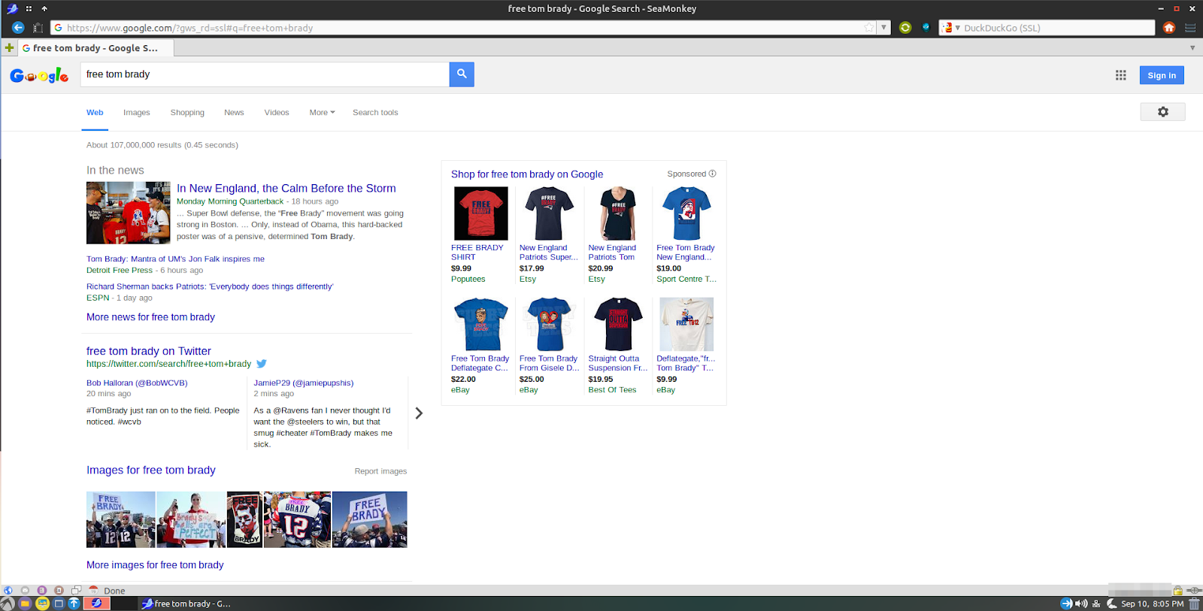Click More news for free tom brady
This screenshot has width=1203, height=611.
150,317
